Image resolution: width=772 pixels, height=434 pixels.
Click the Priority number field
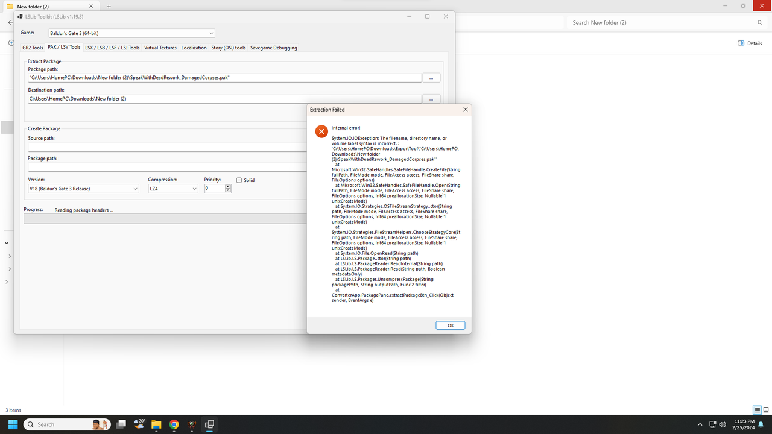pos(214,189)
